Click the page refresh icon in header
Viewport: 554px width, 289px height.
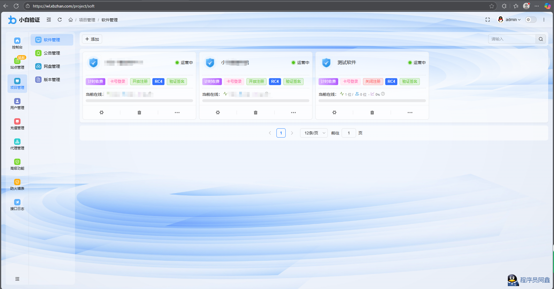[60, 20]
